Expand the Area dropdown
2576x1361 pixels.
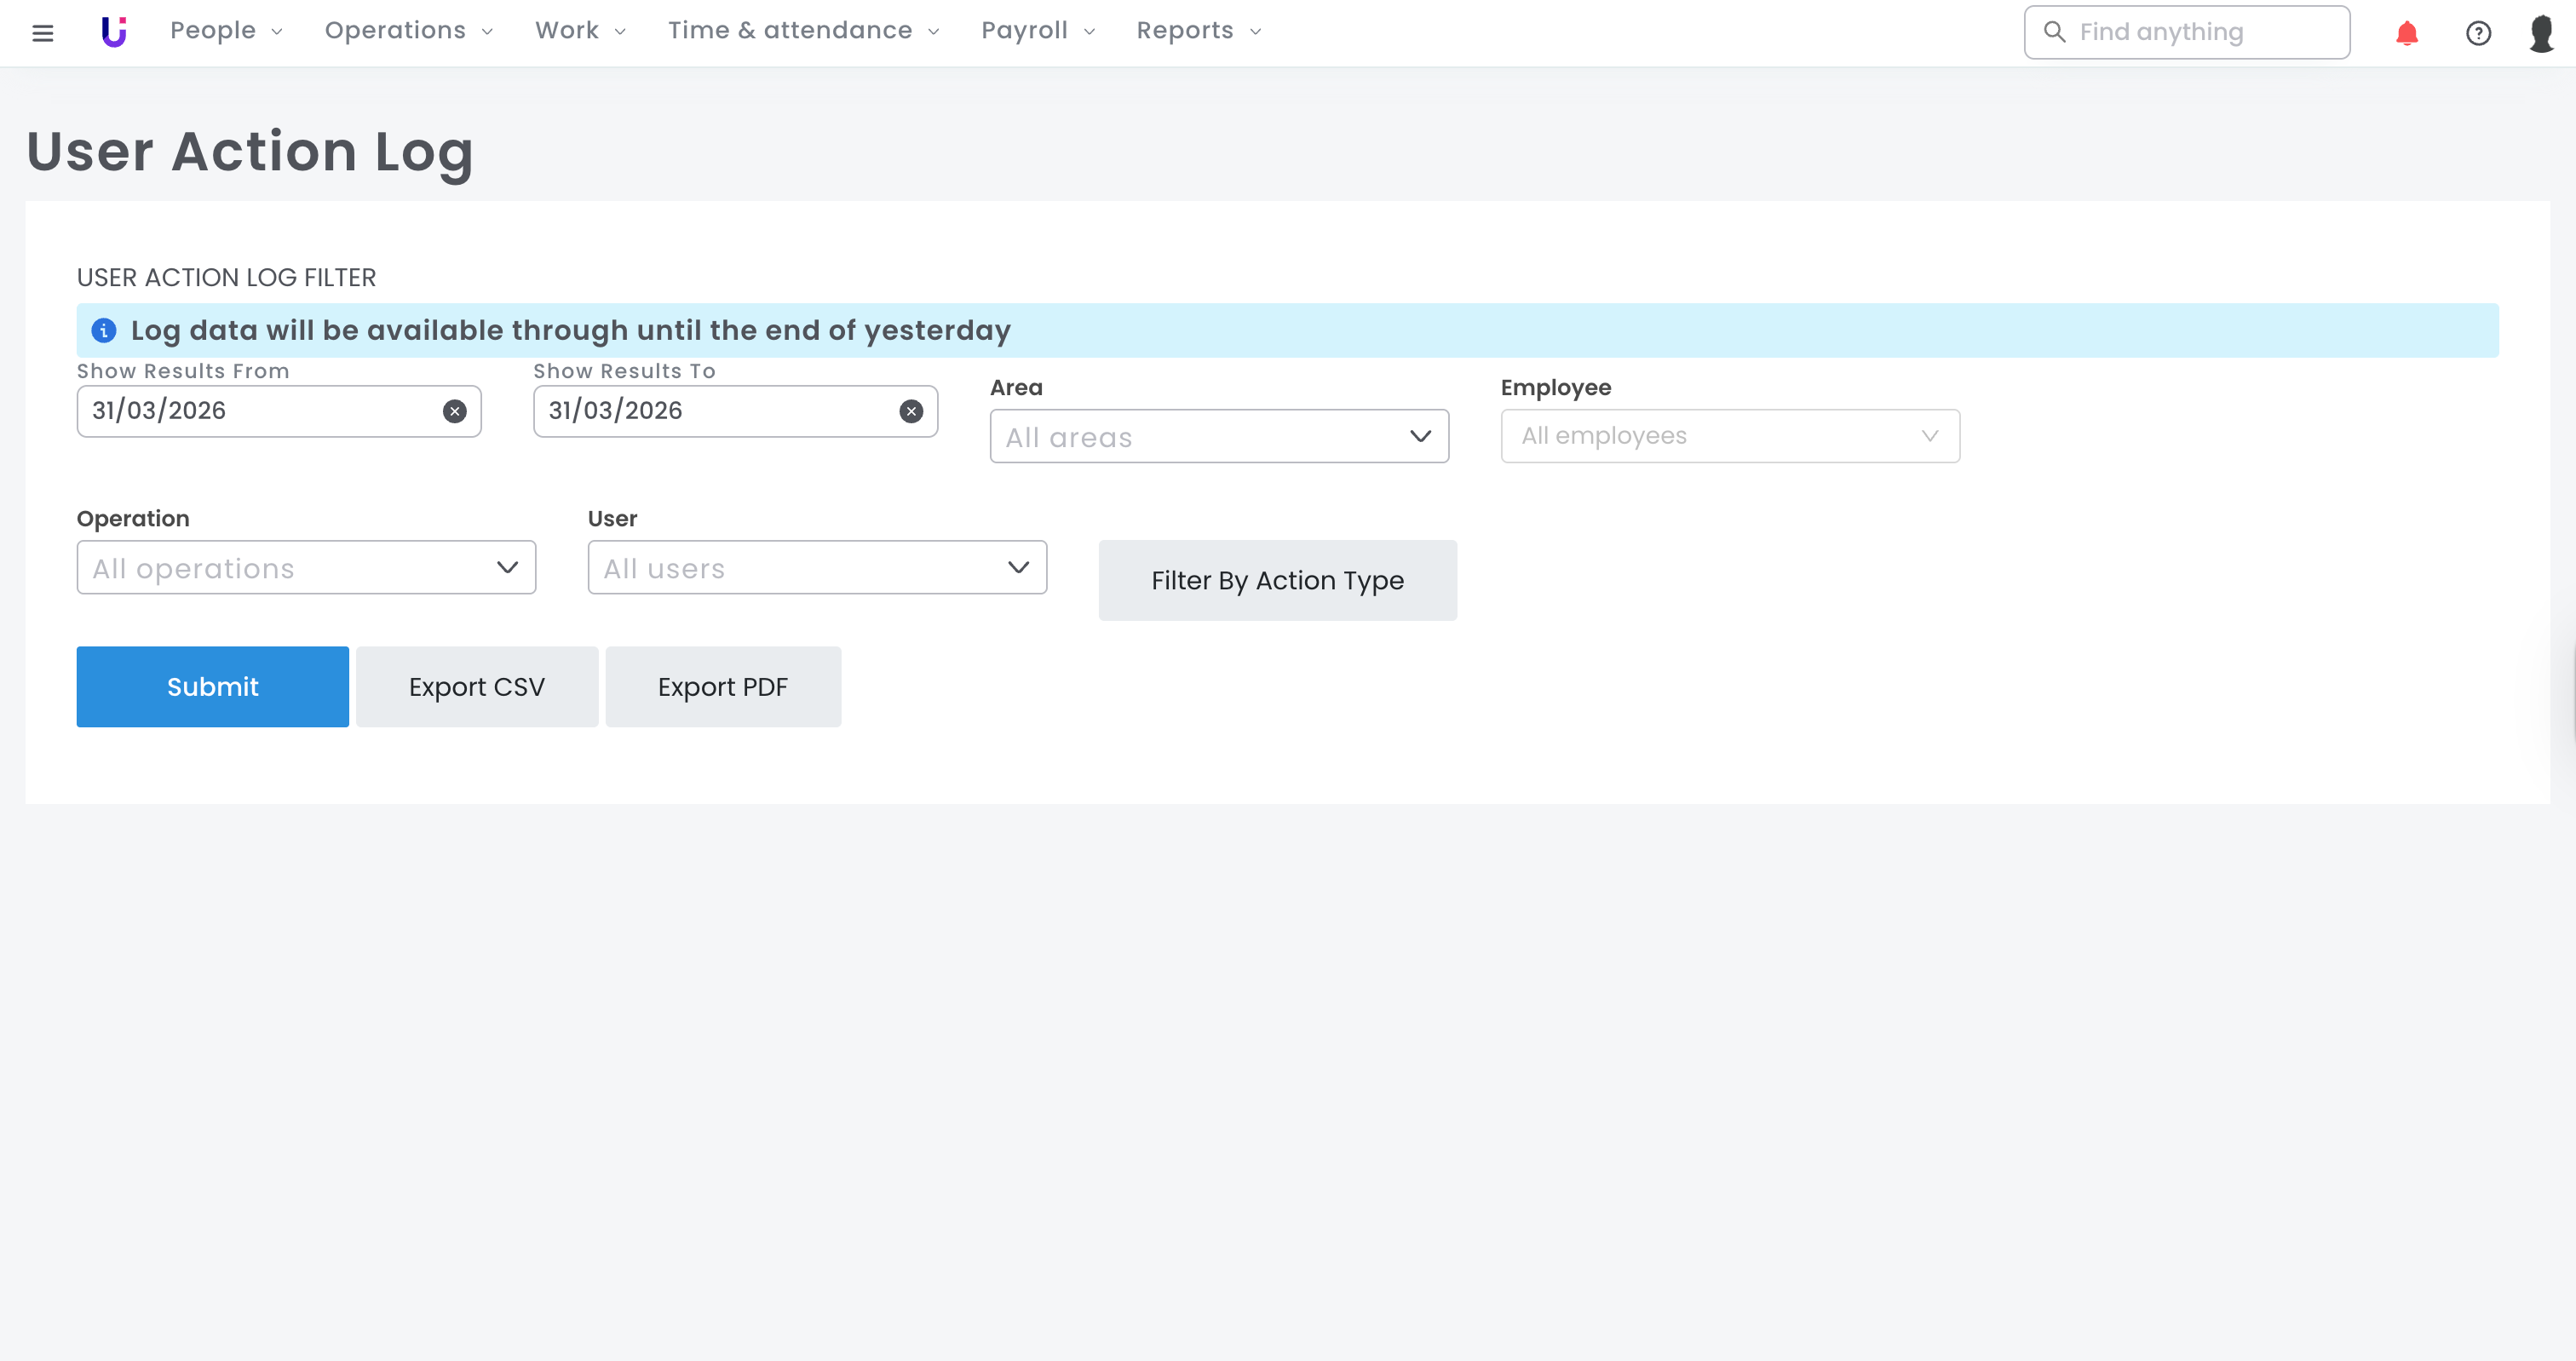tap(1218, 436)
